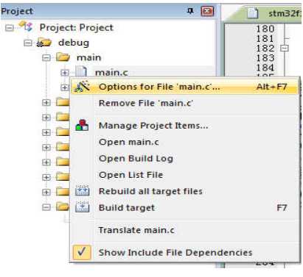Toggle Show Include File Dependencies checkmark
This screenshot has height=277, width=303.
point(82,252)
